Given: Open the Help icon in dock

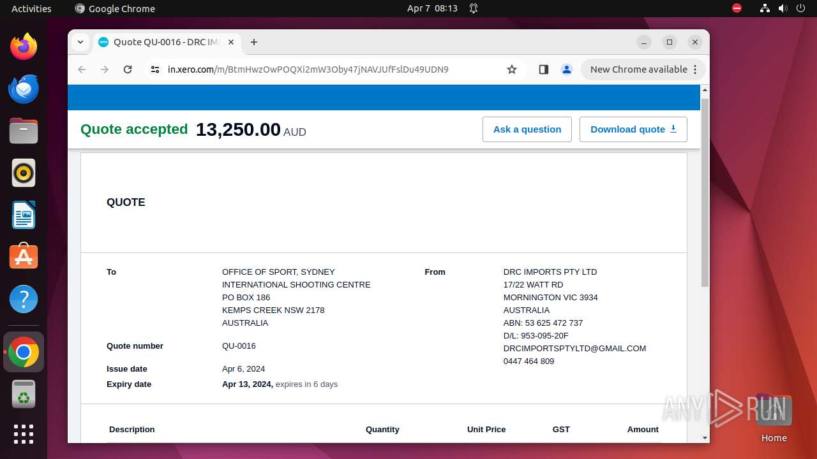Looking at the screenshot, I should pyautogui.click(x=24, y=299).
